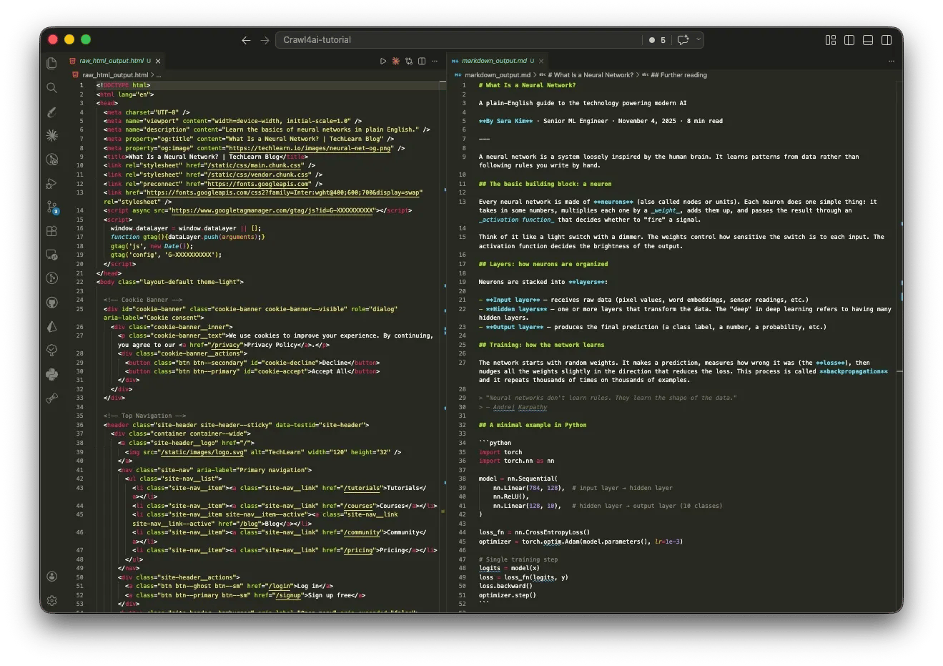Open the GitHub panel icon
This screenshot has height=666, width=943.
(x=51, y=303)
